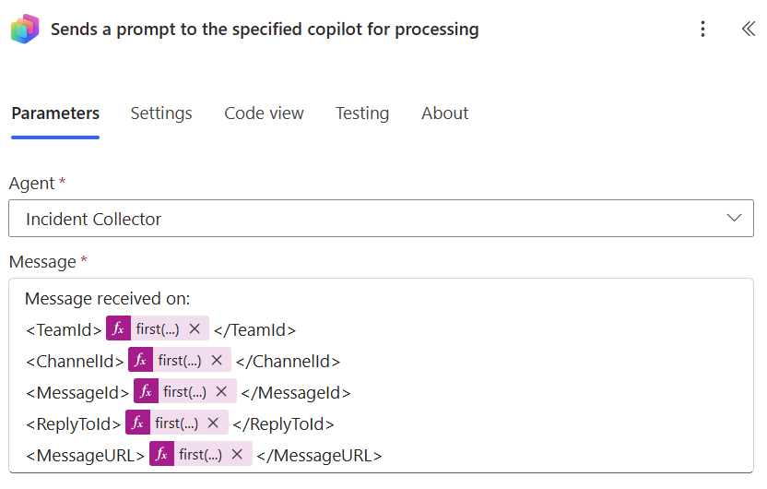Viewport: 767px width, 489px height.
Task: Open the About tab
Action: pos(444,113)
